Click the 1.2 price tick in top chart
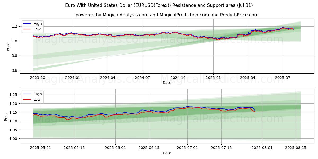 15,26
